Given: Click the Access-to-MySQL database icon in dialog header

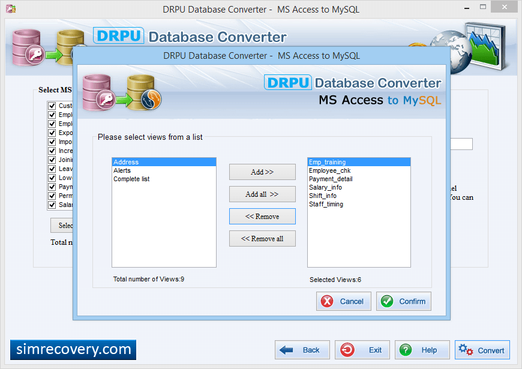Looking at the screenshot, I should [122, 92].
